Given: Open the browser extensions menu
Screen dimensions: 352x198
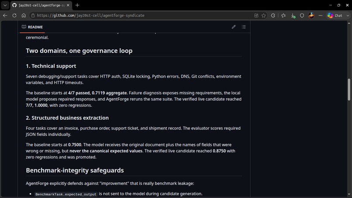Looking at the screenshot, I should [x=273, y=15].
